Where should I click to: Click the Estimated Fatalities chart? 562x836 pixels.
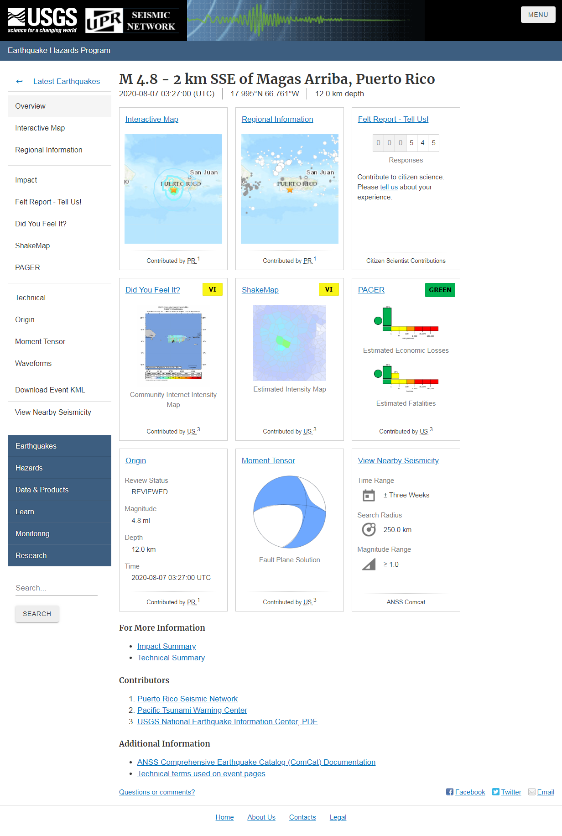406,377
